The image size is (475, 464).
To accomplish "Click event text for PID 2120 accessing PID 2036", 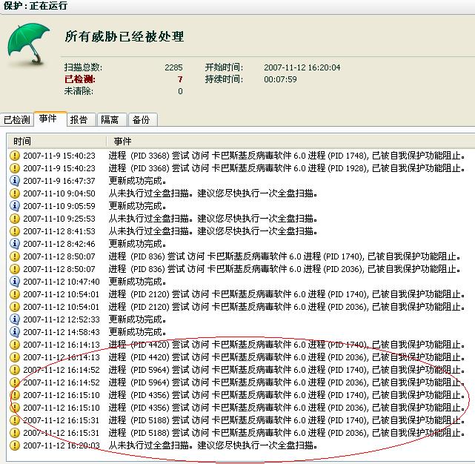I will click(287, 307).
